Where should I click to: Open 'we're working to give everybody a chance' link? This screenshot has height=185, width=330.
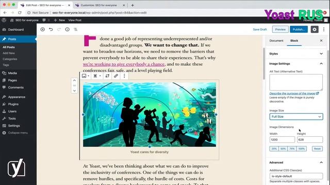tap(124, 64)
